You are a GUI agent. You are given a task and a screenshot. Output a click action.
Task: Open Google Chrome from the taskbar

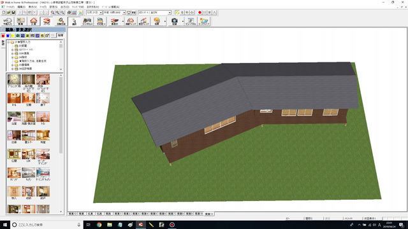[x=99, y=225]
